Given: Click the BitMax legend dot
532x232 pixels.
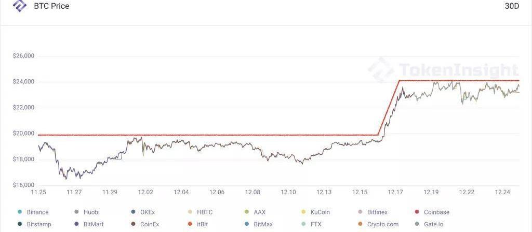Looking at the screenshot, I should click(247, 224).
